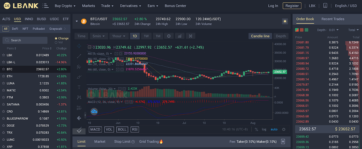Expand the BTC/USDT pair selector arrow
The image size is (362, 149).
[77, 21]
